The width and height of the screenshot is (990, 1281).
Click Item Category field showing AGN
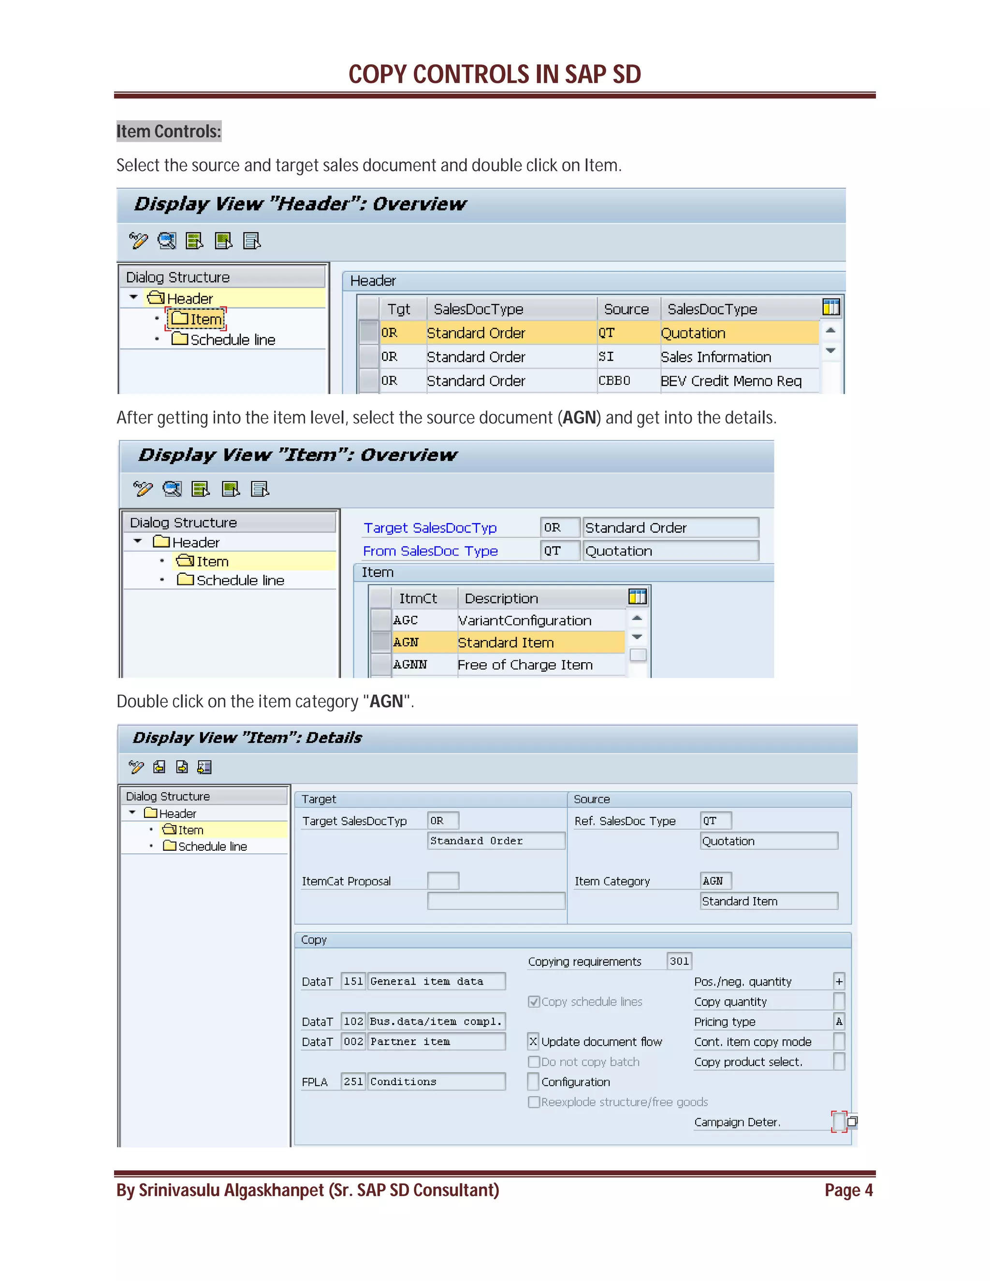click(x=715, y=880)
